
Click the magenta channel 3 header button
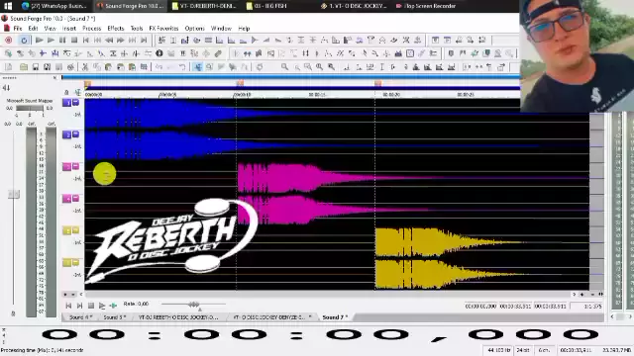(x=66, y=167)
